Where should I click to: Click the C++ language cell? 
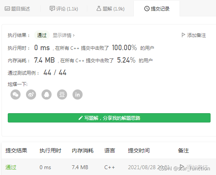[x=109, y=167]
